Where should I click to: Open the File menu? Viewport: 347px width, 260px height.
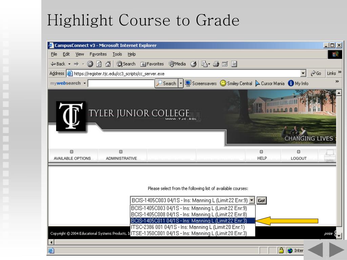click(54, 54)
